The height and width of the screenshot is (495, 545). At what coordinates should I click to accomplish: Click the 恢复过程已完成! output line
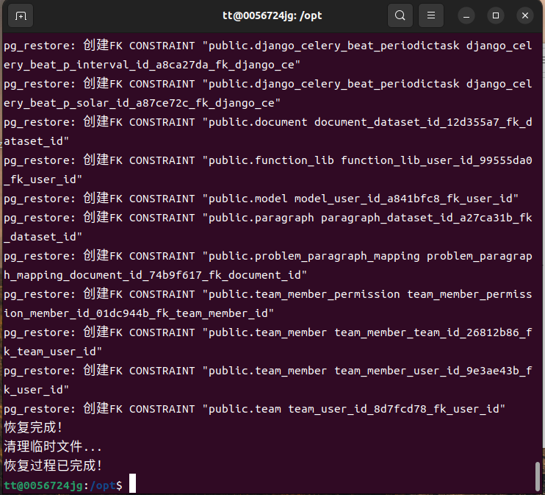[x=53, y=466]
